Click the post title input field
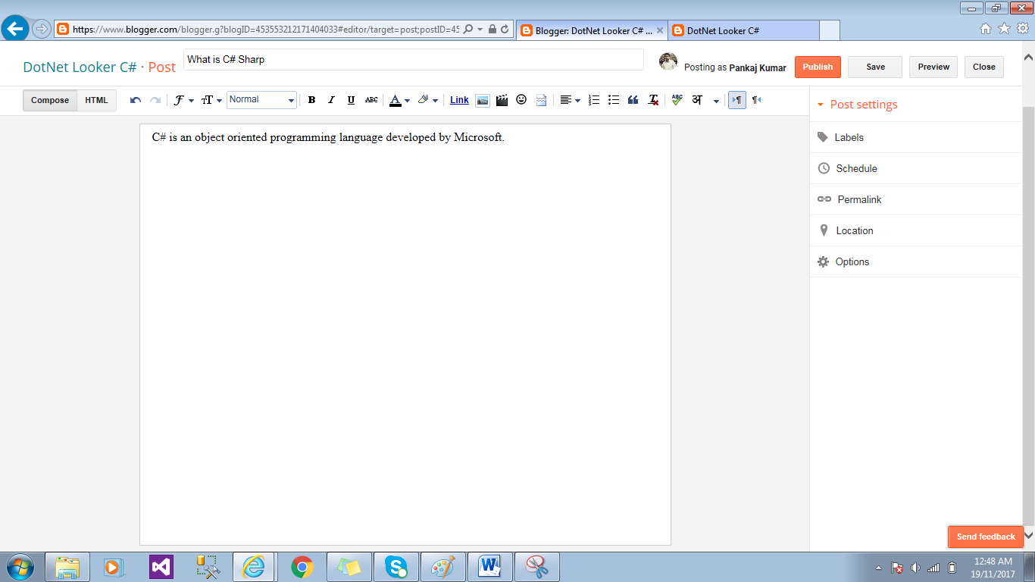1035x582 pixels. pyautogui.click(x=414, y=59)
